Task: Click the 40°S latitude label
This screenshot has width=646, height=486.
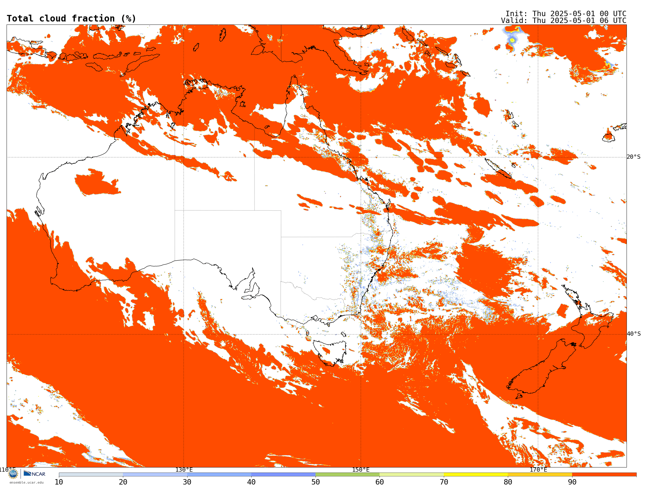Action: click(633, 334)
